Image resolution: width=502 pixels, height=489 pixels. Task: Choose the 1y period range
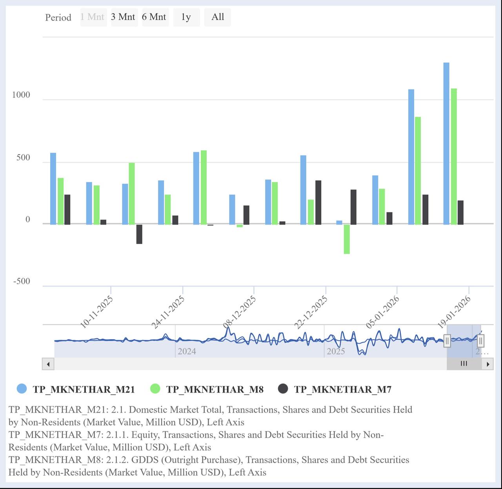pyautogui.click(x=186, y=17)
